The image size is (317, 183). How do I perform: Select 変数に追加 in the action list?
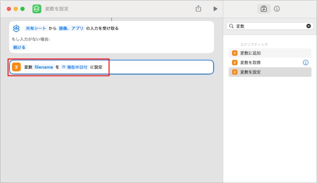click(x=250, y=53)
